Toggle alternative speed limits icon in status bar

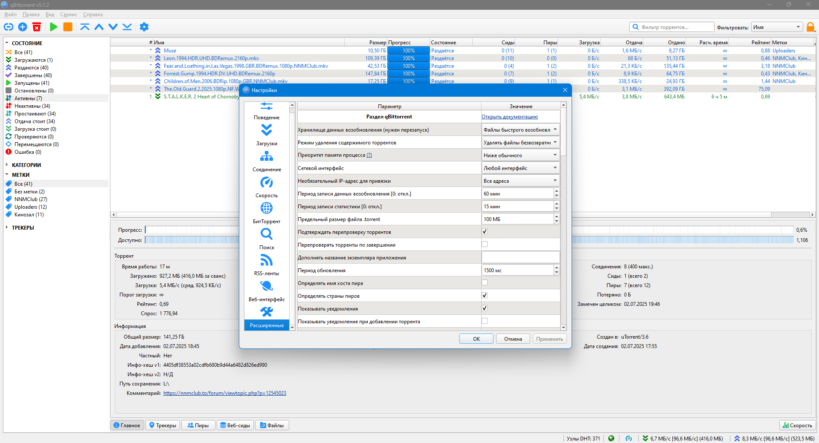point(629,438)
